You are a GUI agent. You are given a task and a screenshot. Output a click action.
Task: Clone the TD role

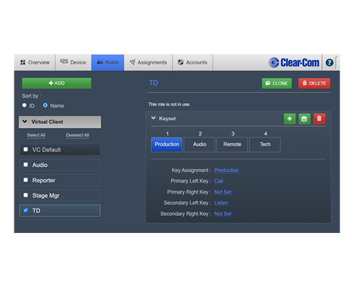point(276,84)
